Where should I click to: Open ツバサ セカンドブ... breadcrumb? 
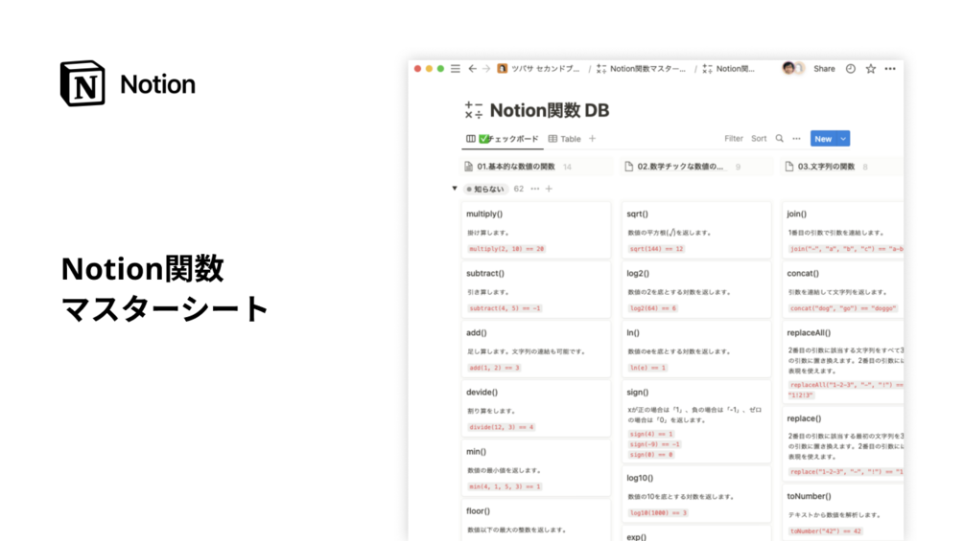click(x=546, y=69)
